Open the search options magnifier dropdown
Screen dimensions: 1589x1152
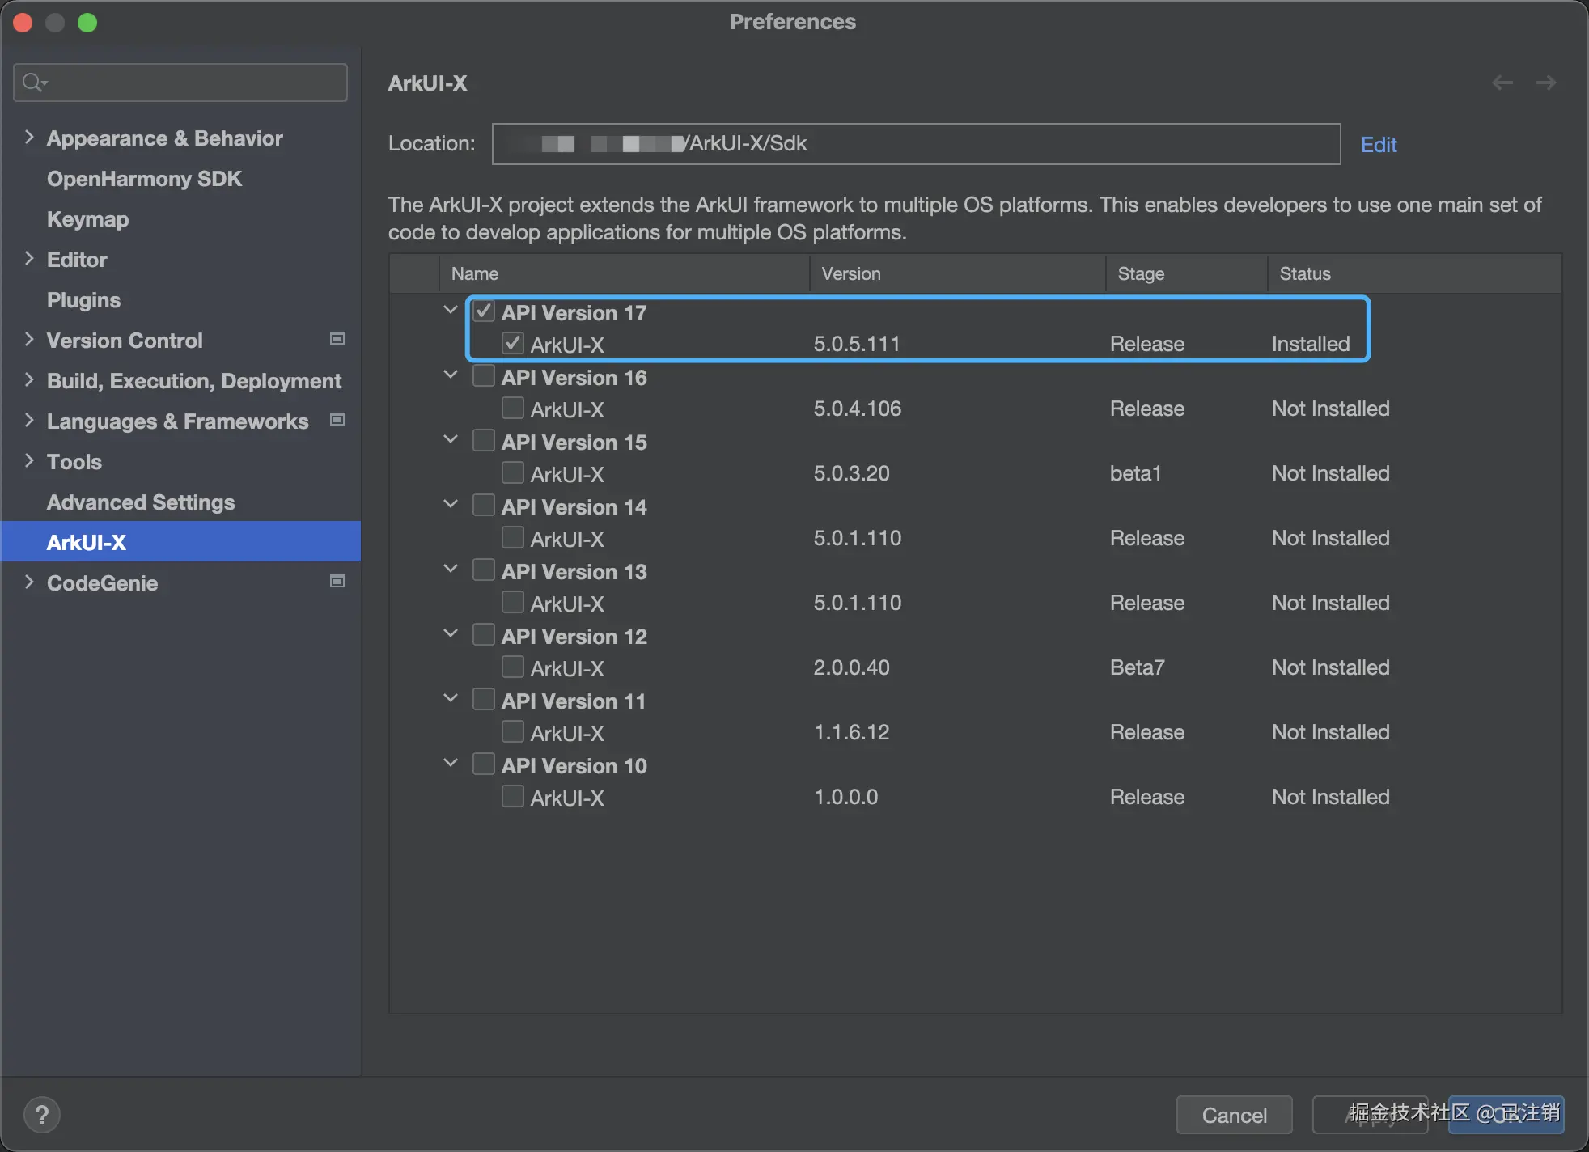[x=34, y=82]
